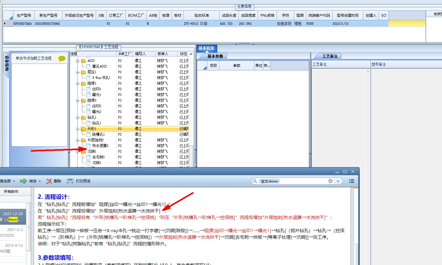442x265 pixels.
Task: Click the document icon beside 曝光2
Action: [88, 112]
